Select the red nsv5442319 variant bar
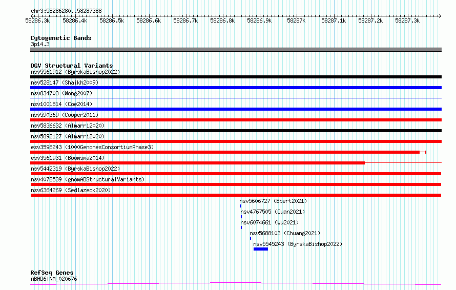 236,174
